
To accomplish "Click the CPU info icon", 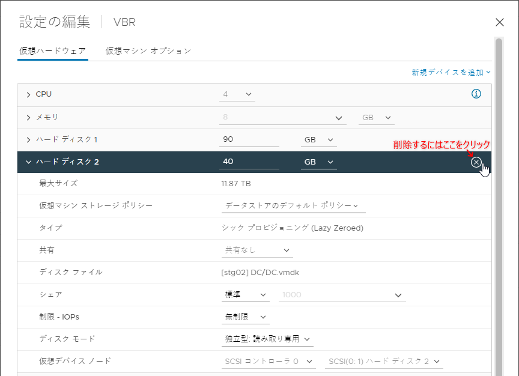I will [476, 94].
